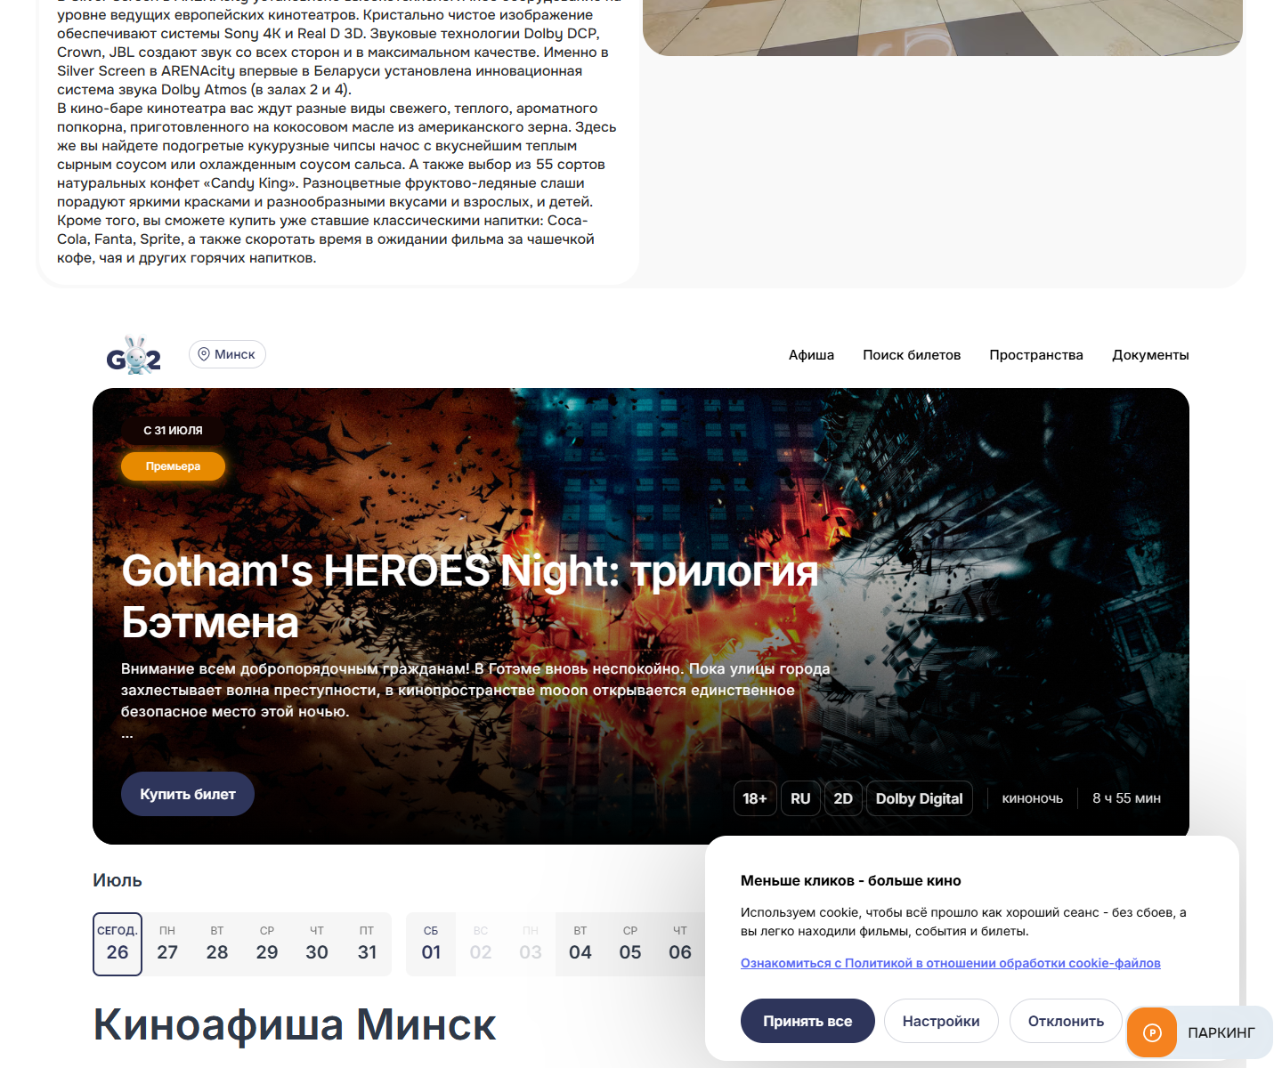Open the Минск city selector
1282x1068 pixels.
tap(227, 354)
